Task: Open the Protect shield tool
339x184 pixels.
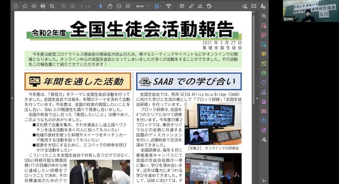Action: coord(264,82)
